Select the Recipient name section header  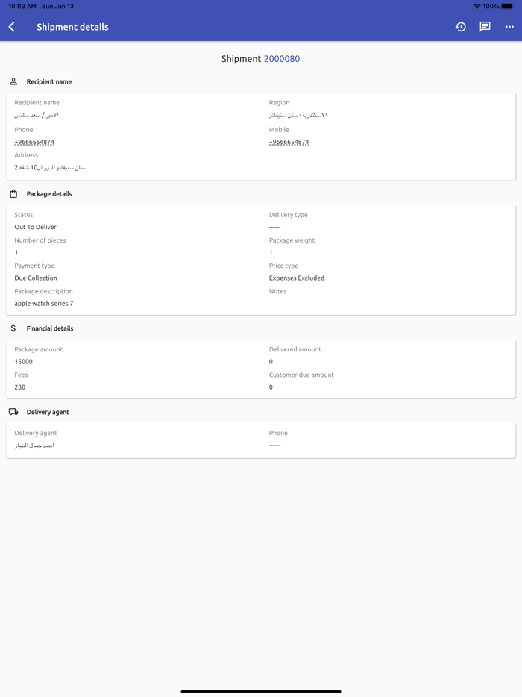[x=49, y=82]
